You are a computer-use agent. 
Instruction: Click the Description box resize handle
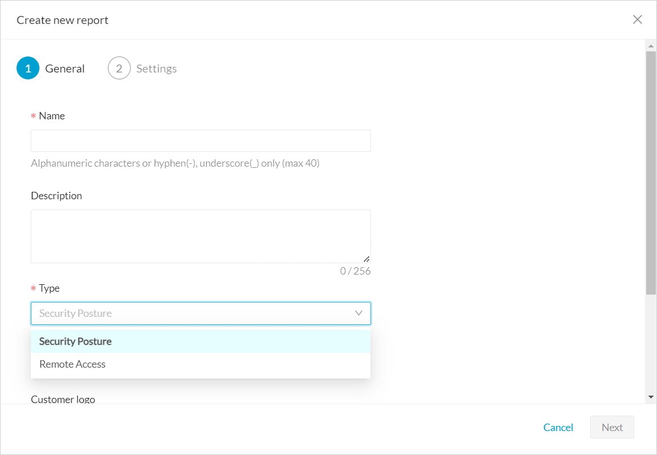click(x=366, y=259)
